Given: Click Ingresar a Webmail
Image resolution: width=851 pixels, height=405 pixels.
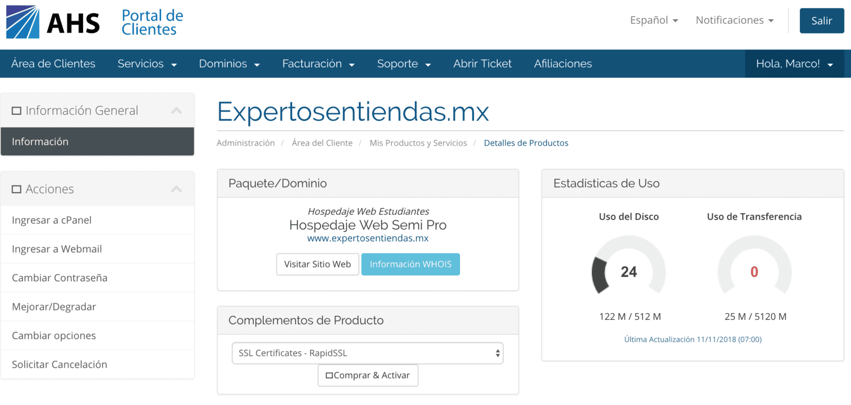Looking at the screenshot, I should [x=97, y=249].
